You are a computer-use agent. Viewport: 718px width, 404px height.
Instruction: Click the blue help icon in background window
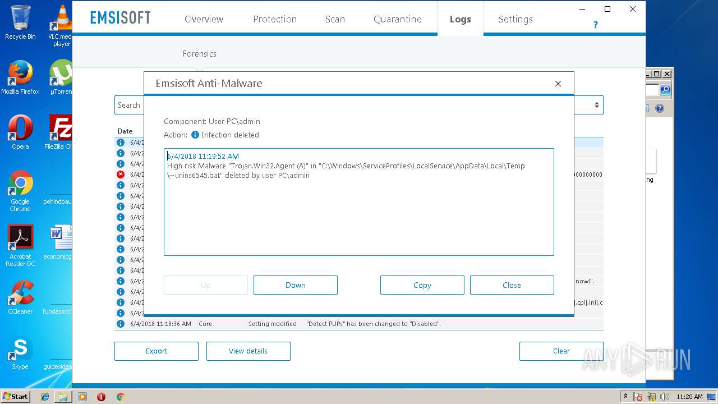(x=660, y=108)
